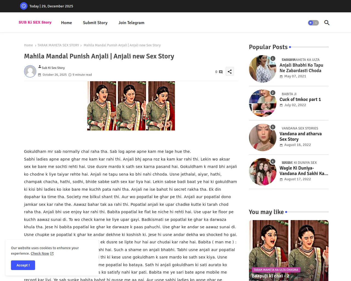The height and width of the screenshot is (281, 351).
Task: Click the site logo in the header
Action: click(35, 23)
